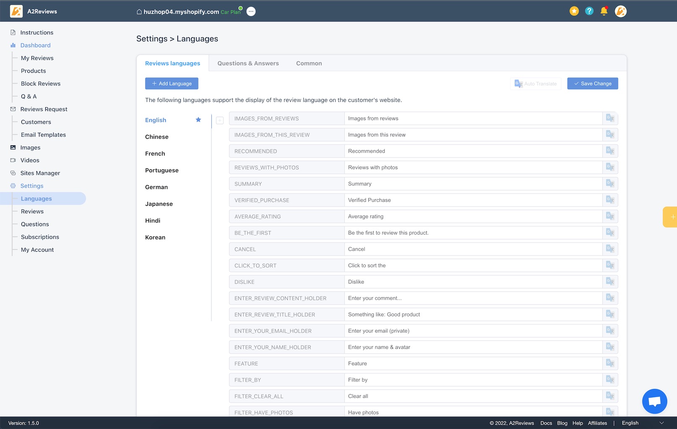
Task: Click the three-dot store options icon
Action: pyautogui.click(x=251, y=12)
